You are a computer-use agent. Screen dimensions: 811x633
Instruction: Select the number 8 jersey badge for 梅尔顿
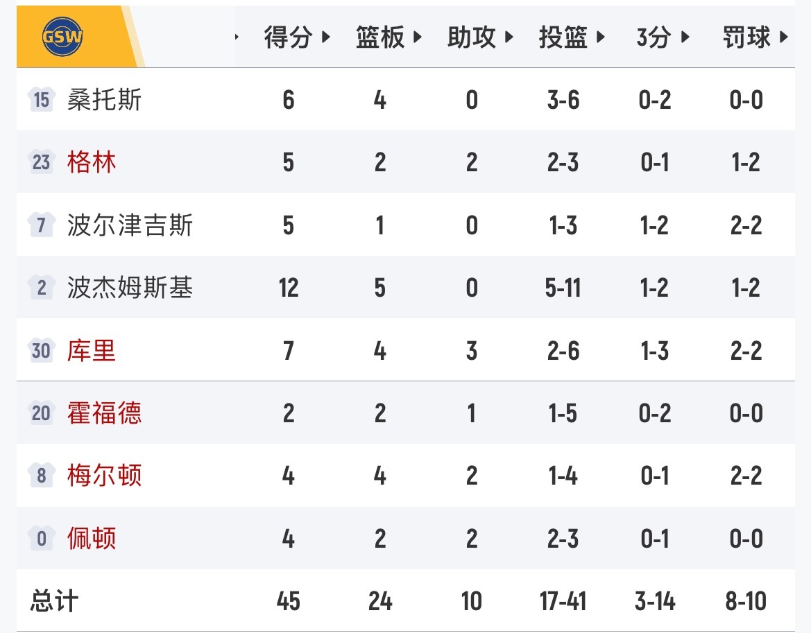click(40, 476)
